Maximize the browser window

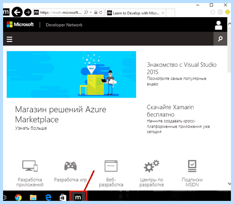coord(211,5)
